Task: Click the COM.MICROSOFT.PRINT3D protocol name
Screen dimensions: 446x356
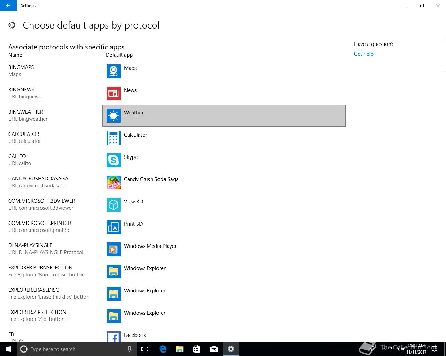Action: tap(40, 223)
